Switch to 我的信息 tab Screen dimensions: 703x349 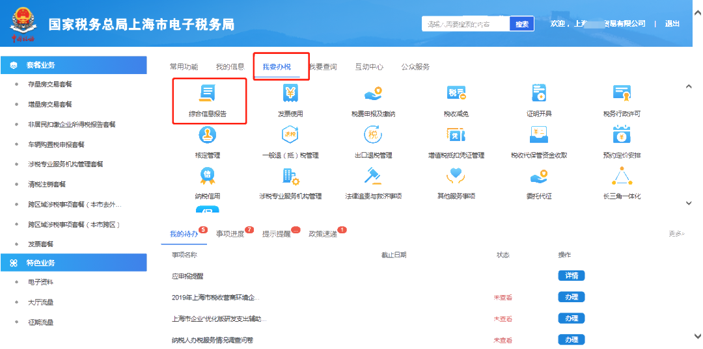click(x=230, y=67)
